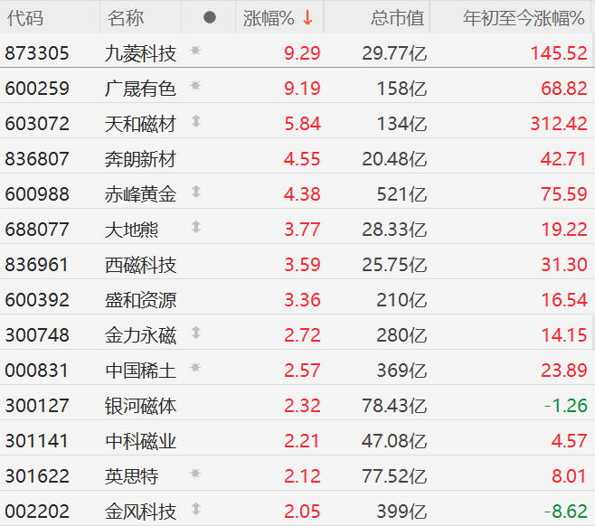Screen dimensions: 595x526
Task: Click the marker icon beside 广晟有色
Action: coord(195,85)
